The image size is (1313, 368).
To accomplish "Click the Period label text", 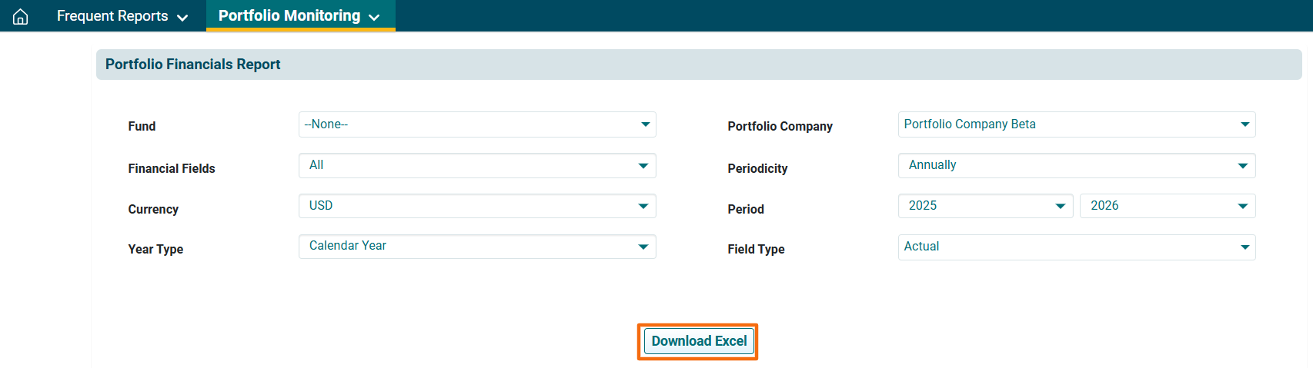I will [746, 209].
